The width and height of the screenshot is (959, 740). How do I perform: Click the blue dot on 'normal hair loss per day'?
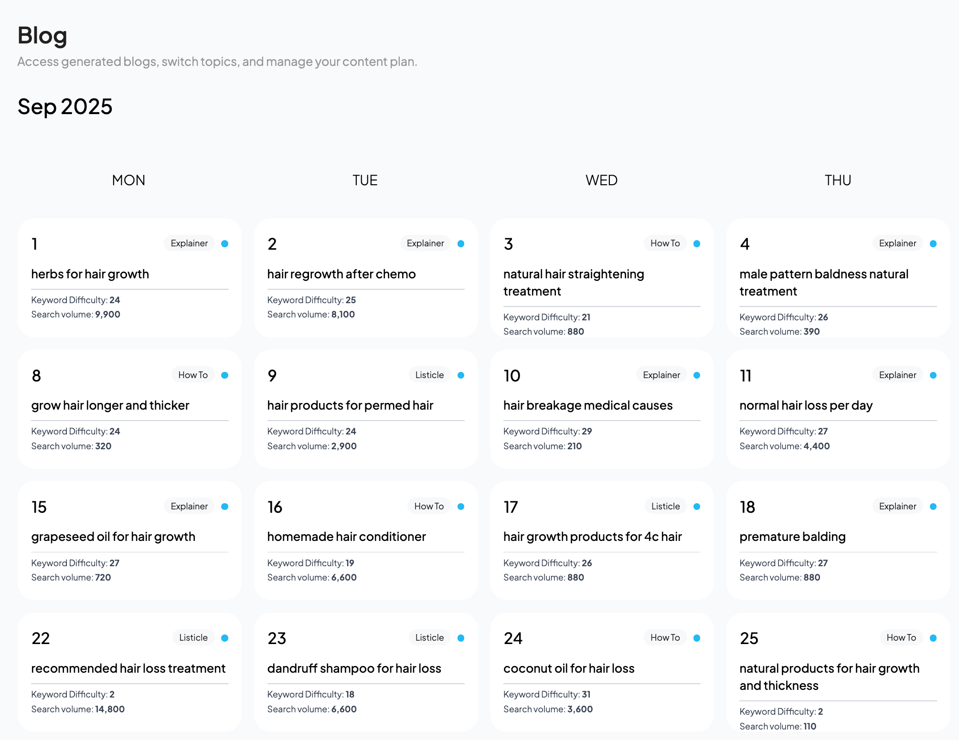click(x=933, y=375)
